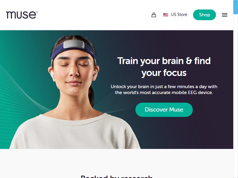
Task: Click the US flag icon
Action: [166, 15]
